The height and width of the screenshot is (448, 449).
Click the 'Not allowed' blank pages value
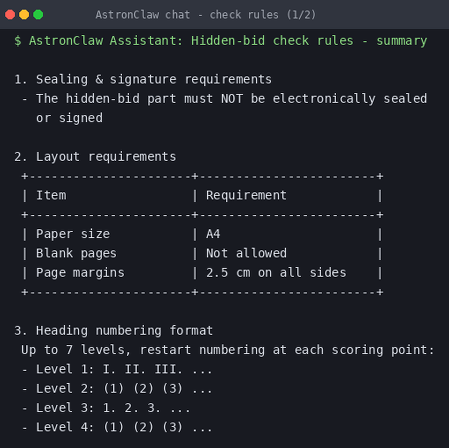coord(246,253)
